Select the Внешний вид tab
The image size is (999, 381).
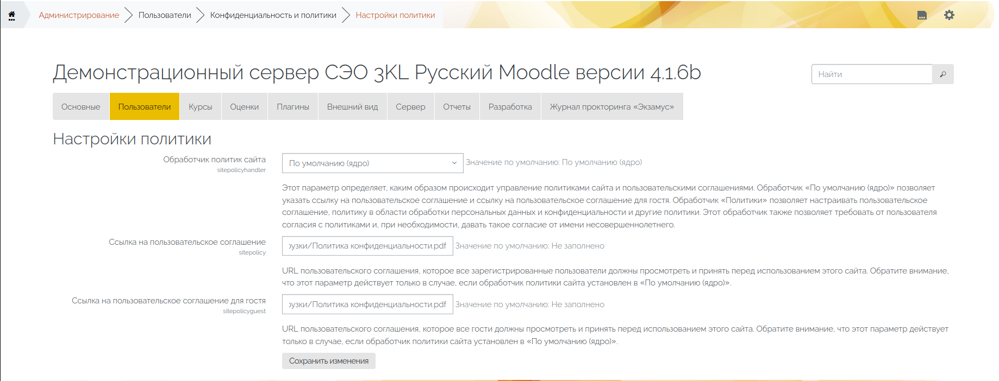click(x=353, y=106)
